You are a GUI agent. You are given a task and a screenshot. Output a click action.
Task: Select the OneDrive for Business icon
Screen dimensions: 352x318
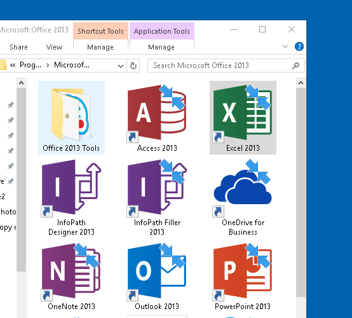click(x=243, y=188)
